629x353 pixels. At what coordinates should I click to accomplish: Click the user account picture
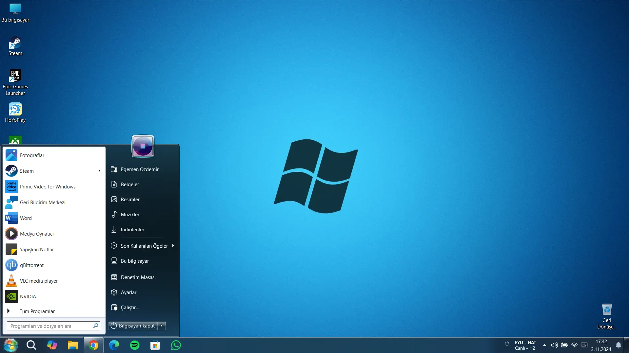point(143,146)
